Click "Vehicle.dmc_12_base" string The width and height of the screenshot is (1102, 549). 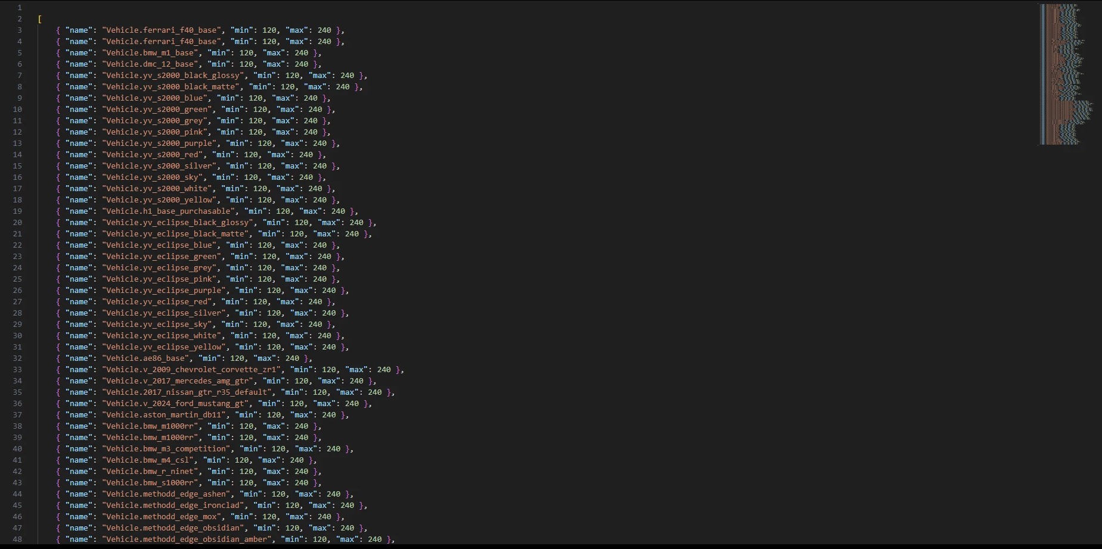tap(150, 64)
